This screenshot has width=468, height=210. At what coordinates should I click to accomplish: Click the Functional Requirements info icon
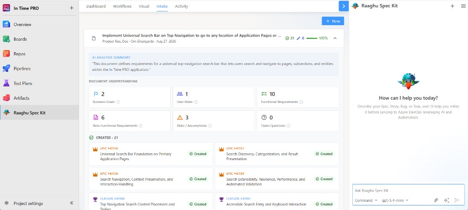click(x=301, y=102)
